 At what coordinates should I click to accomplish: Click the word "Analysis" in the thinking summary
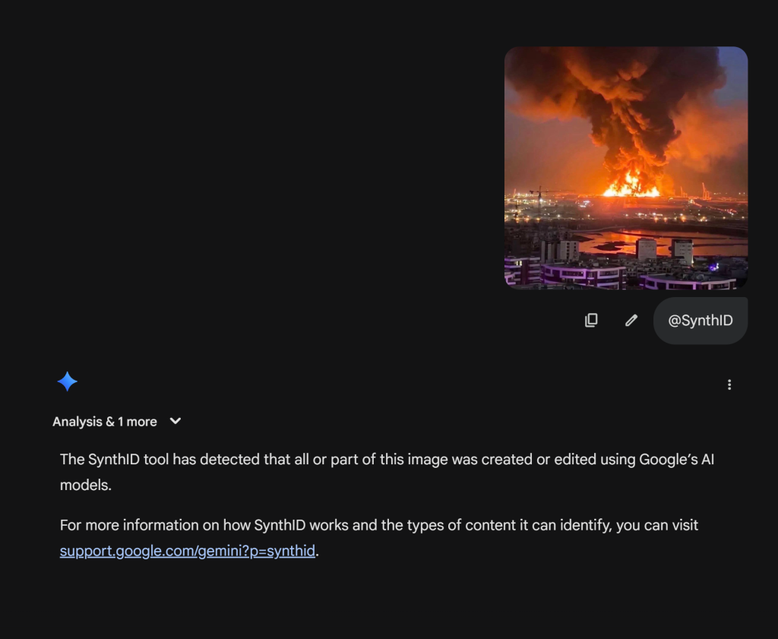coord(77,422)
